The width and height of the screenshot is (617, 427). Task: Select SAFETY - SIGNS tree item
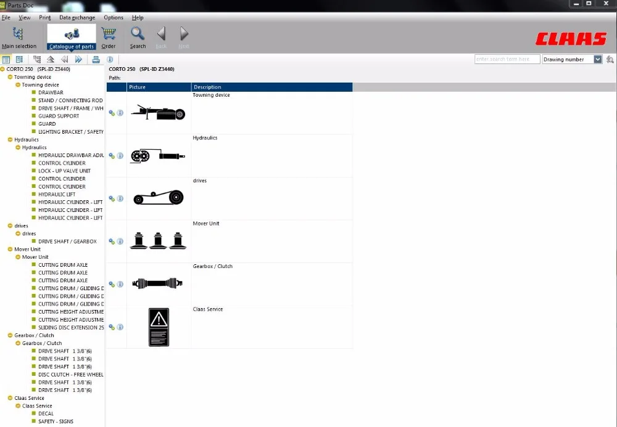coord(56,421)
